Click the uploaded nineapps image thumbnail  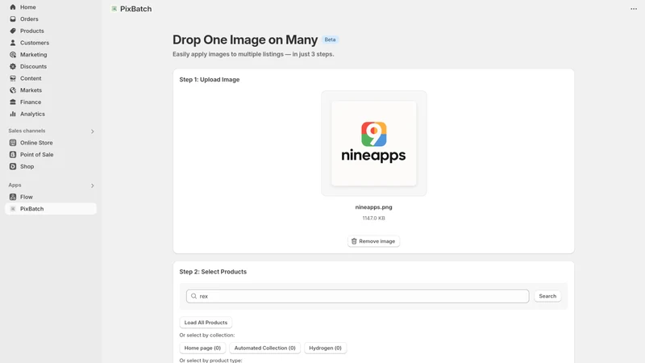[x=374, y=144]
